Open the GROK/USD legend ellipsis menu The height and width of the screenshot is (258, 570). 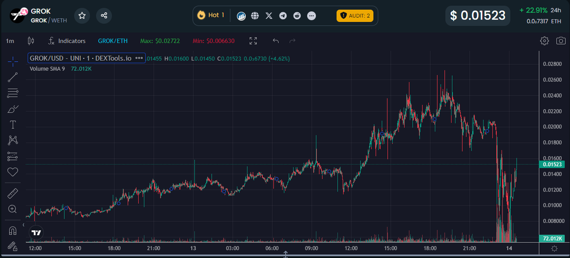[139, 58]
